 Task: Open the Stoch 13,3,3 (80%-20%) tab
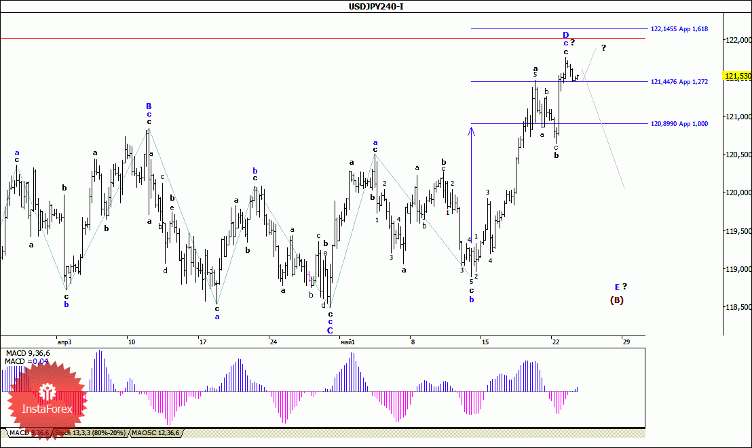click(90, 433)
